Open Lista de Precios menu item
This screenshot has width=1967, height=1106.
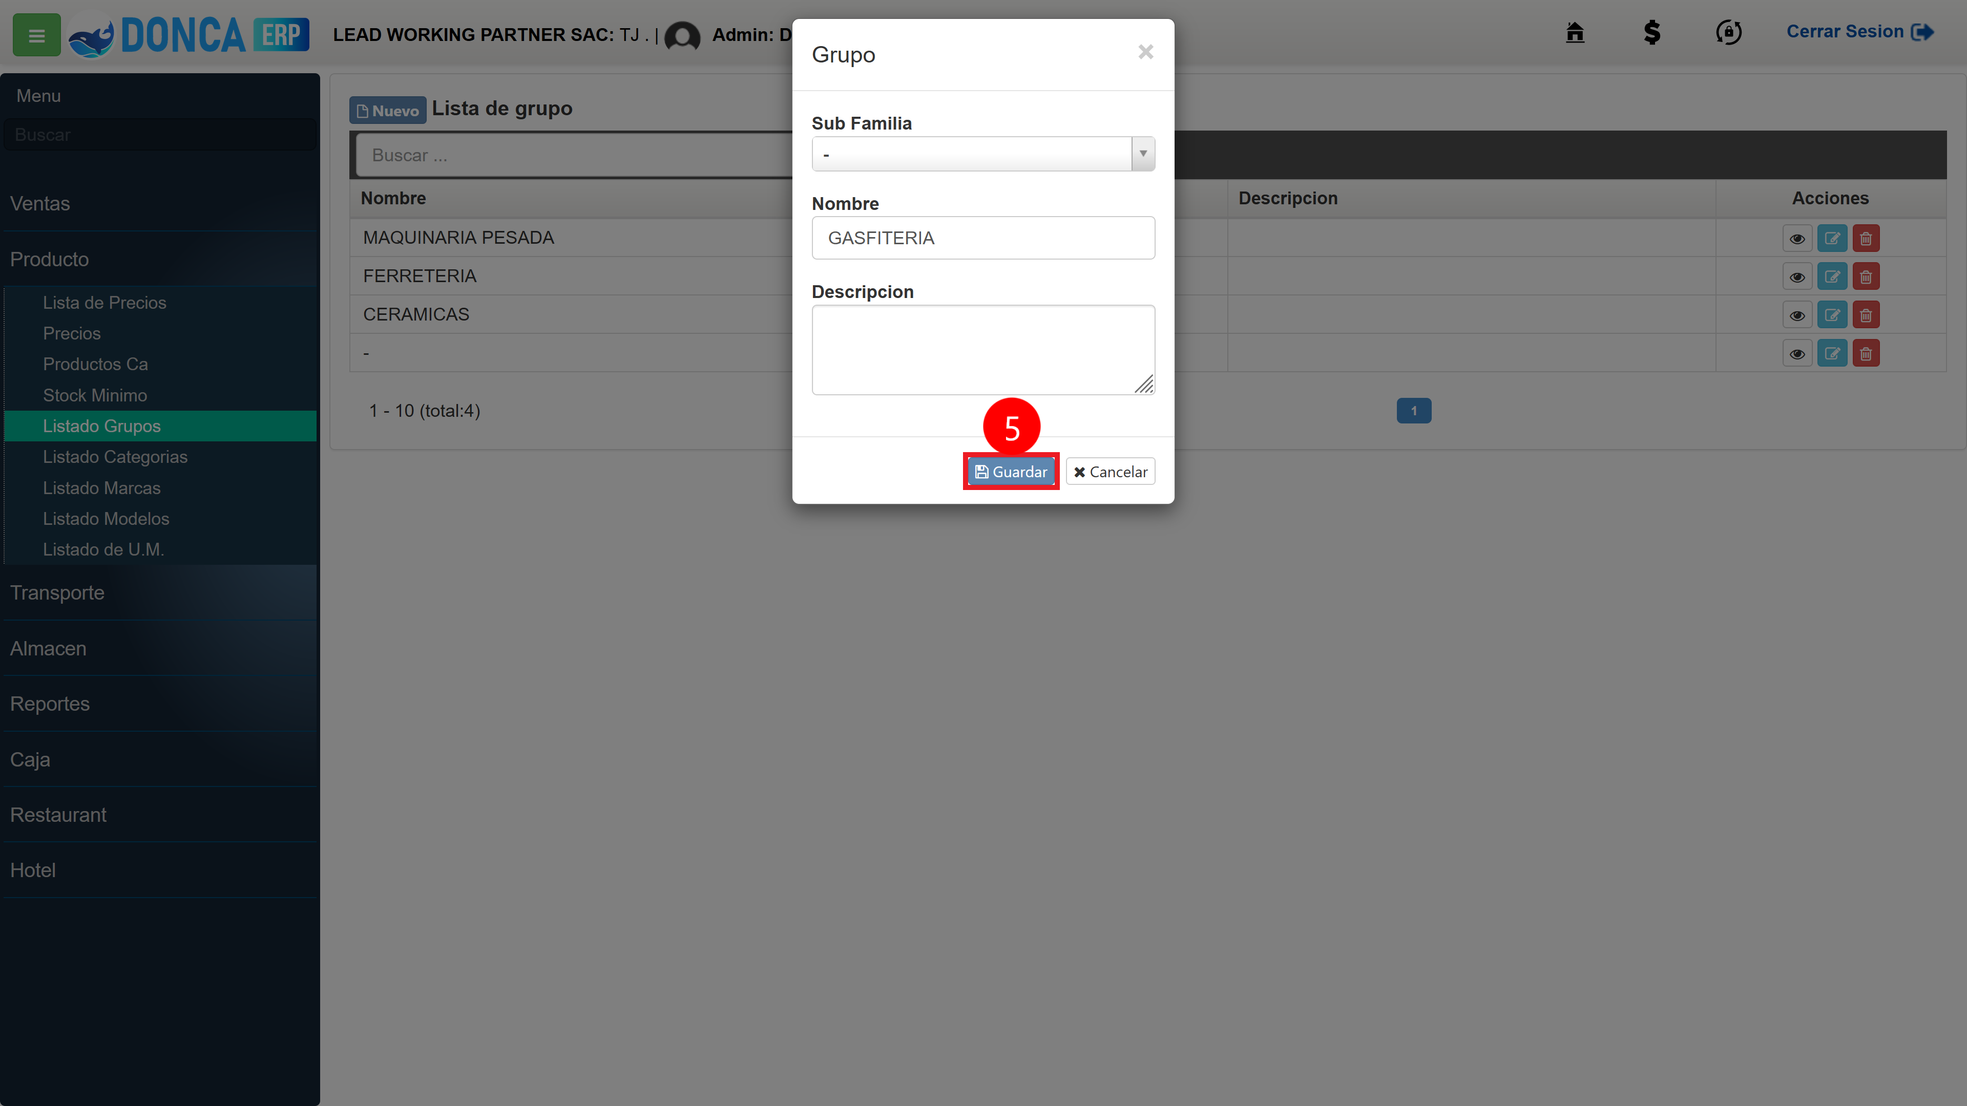tap(160, 303)
